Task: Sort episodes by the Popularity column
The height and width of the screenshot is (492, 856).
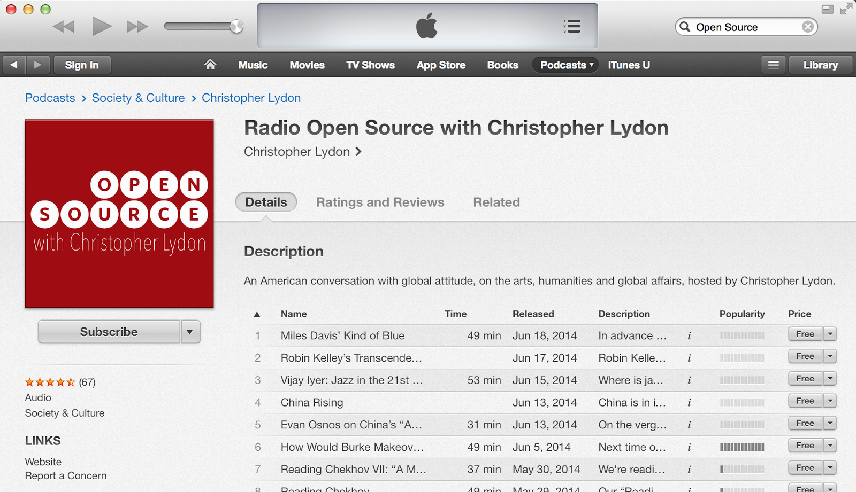Action: [x=742, y=314]
